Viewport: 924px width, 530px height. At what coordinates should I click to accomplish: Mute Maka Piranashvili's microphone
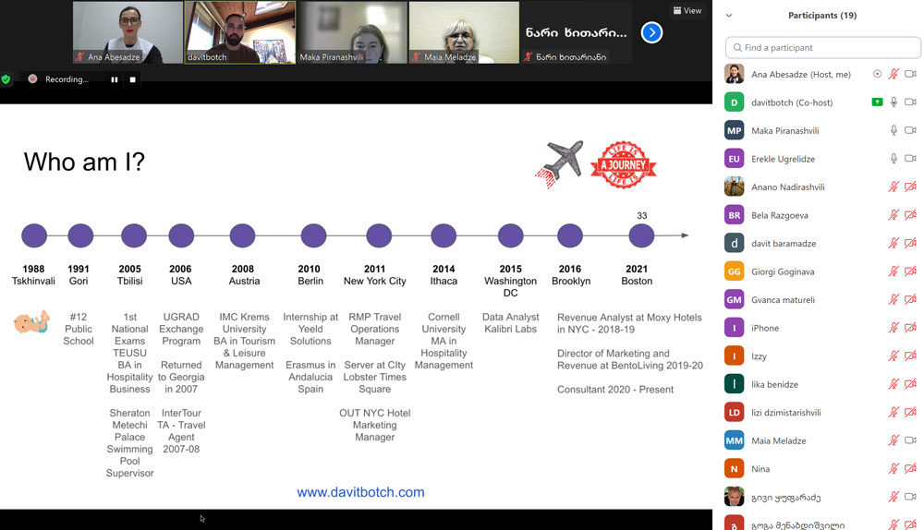coord(894,131)
